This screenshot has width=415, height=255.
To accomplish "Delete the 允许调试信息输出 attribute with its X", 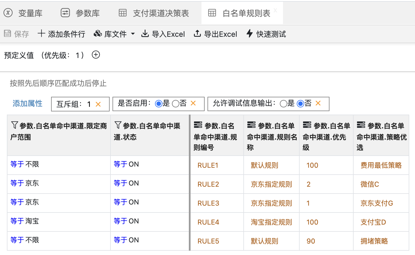I will [x=318, y=103].
